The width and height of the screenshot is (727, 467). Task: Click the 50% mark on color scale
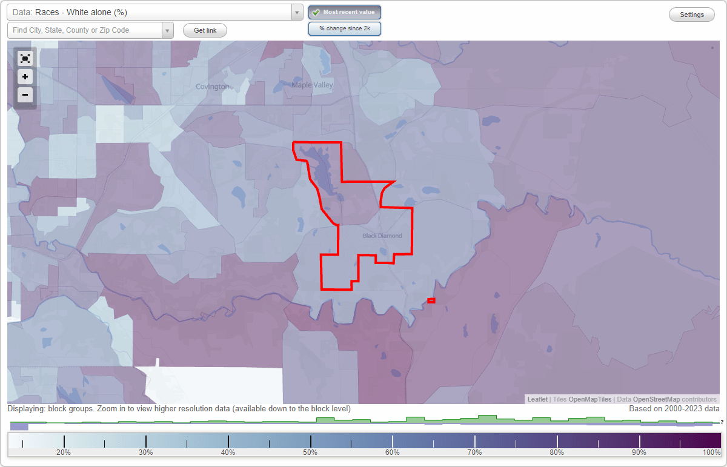pos(311,452)
